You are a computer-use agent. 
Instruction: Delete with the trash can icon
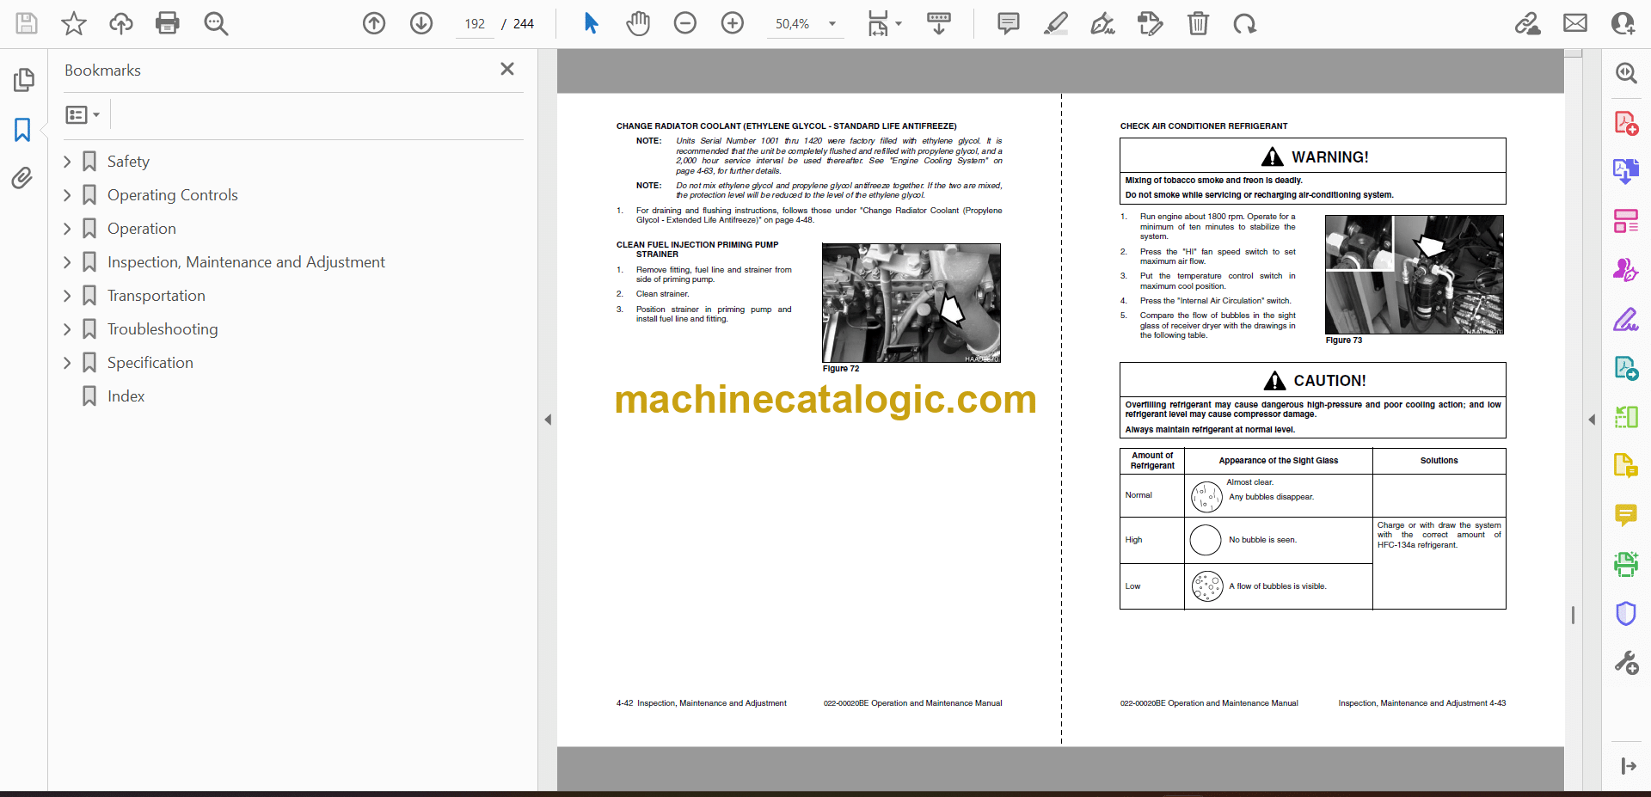click(x=1198, y=23)
